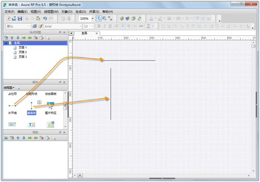Click the Undo arrow icon
Viewport: 260px width, 182px height.
(45, 19)
